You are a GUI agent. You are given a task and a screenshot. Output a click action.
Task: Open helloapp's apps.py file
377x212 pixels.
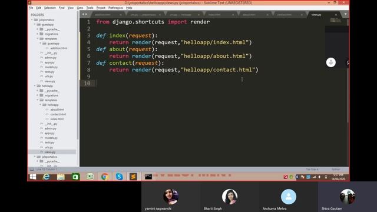tap(49, 133)
